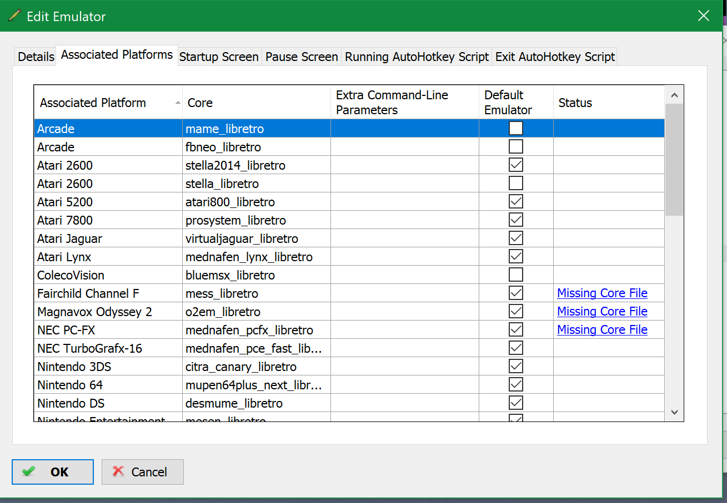727x503 pixels.
Task: Click the citra_canary_libretro core cell
Action: click(257, 367)
